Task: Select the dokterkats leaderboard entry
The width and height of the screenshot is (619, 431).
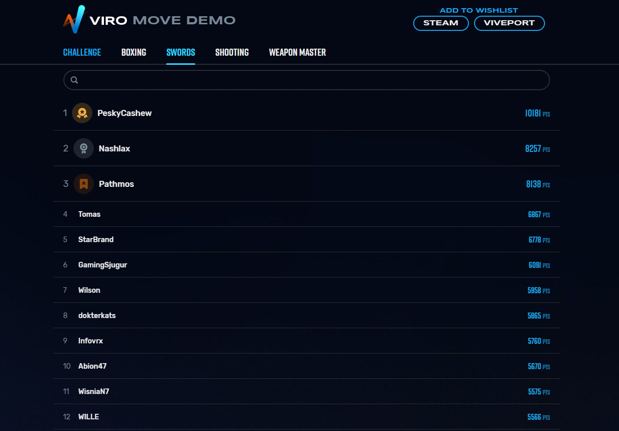Action: point(307,316)
